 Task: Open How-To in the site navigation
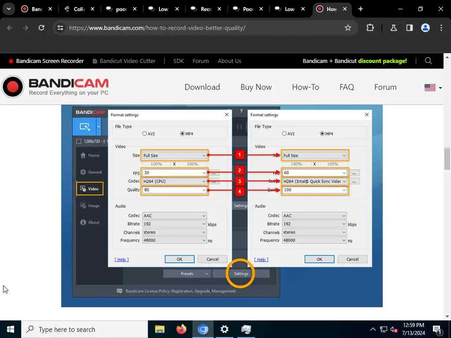coord(306,87)
